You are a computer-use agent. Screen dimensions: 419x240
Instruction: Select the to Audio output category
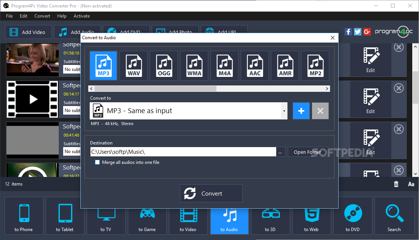[x=229, y=222]
